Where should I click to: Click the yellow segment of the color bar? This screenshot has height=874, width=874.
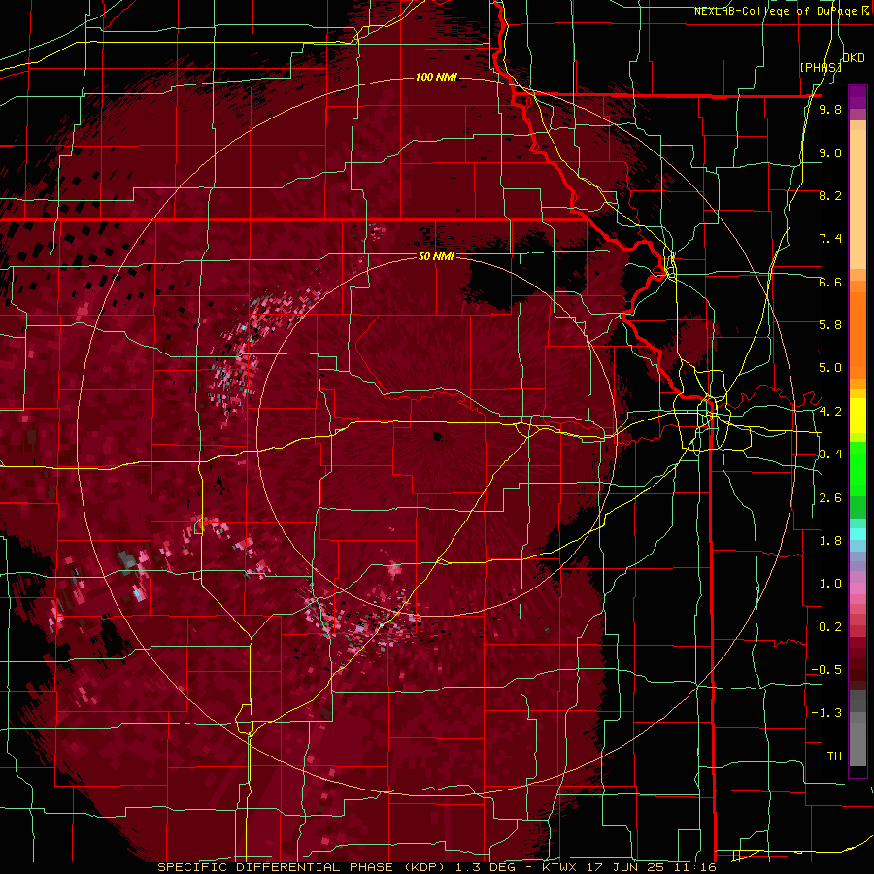coord(857,416)
